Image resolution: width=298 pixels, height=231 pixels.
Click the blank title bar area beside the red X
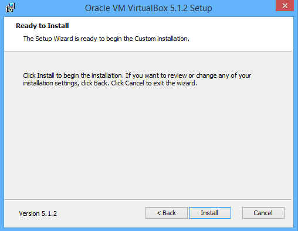tap(245, 8)
